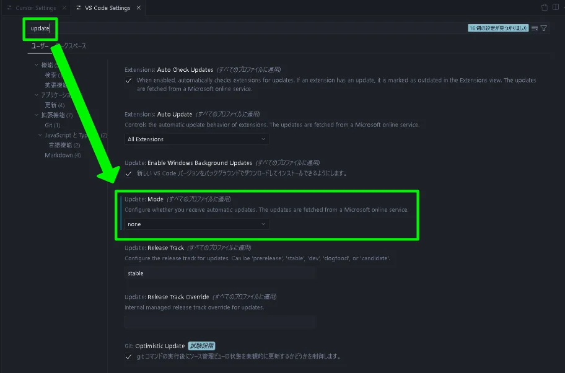Toggle the Git Optimistic Update checkbox
565x373 pixels.
(128, 356)
